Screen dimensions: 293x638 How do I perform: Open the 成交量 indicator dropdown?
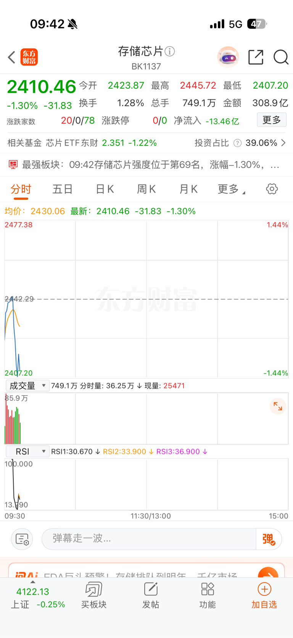coord(27,386)
